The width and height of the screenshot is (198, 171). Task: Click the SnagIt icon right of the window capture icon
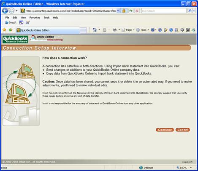pyautogui.click(x=27, y=22)
